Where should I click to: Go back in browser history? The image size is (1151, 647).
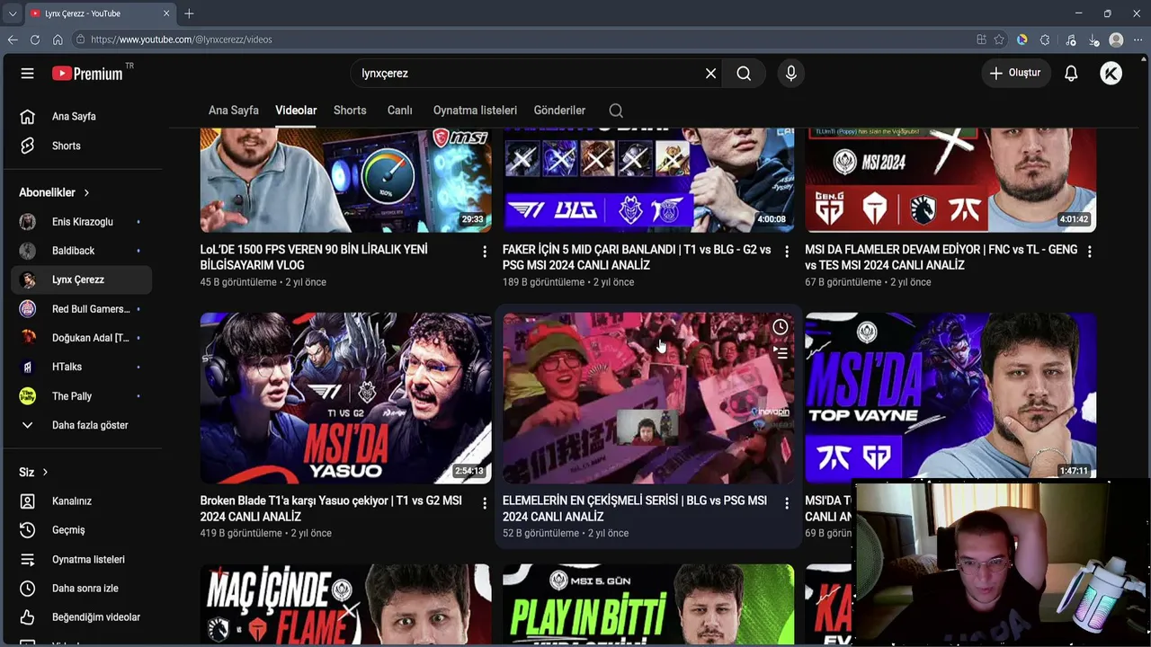(13, 40)
